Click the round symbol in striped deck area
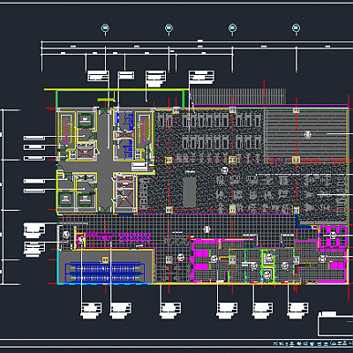Viewport: 353px width, 353px height. point(308,135)
